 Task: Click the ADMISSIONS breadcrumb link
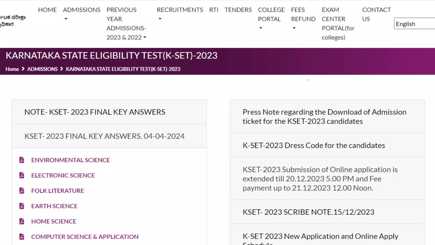click(42, 69)
